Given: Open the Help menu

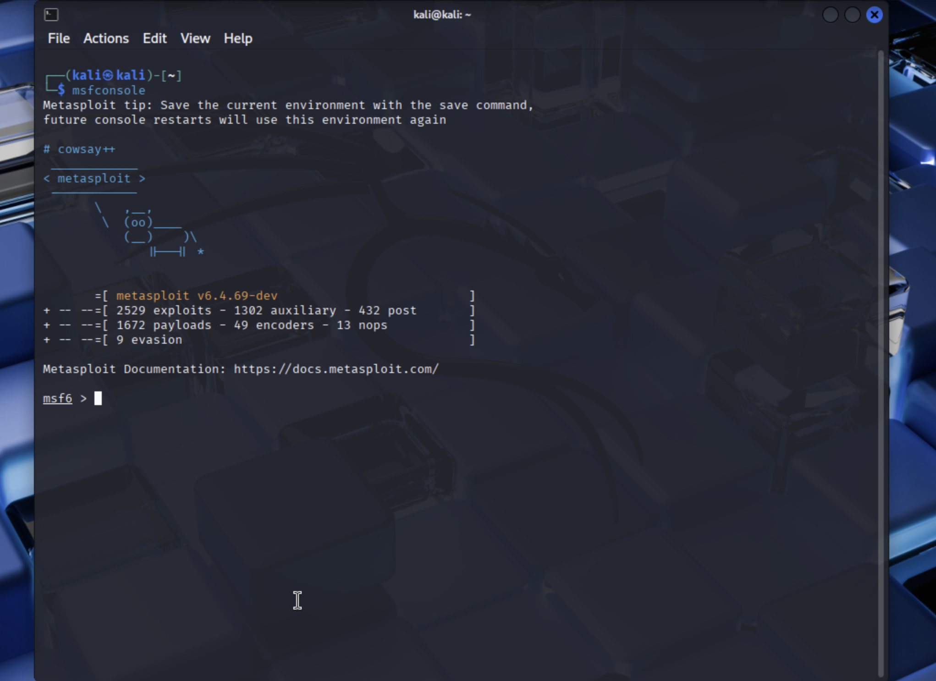Looking at the screenshot, I should click(238, 38).
